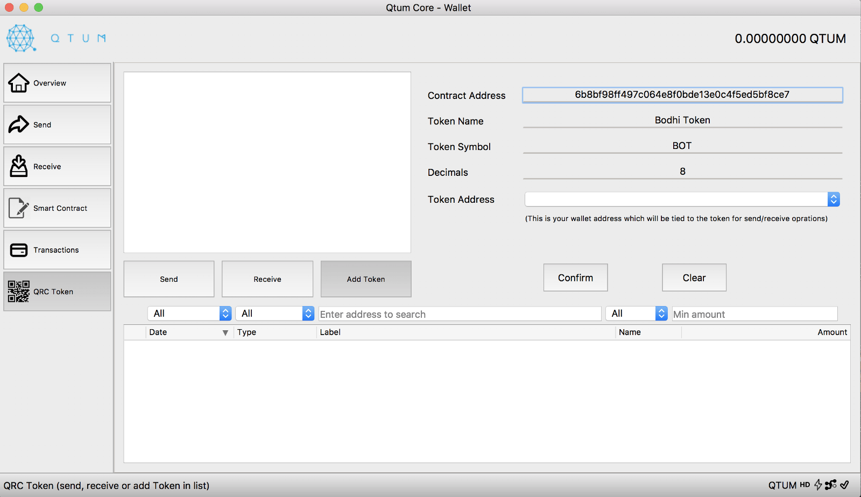Image resolution: width=861 pixels, height=497 pixels.
Task: Click the sync checkmark status icon
Action: [845, 485]
